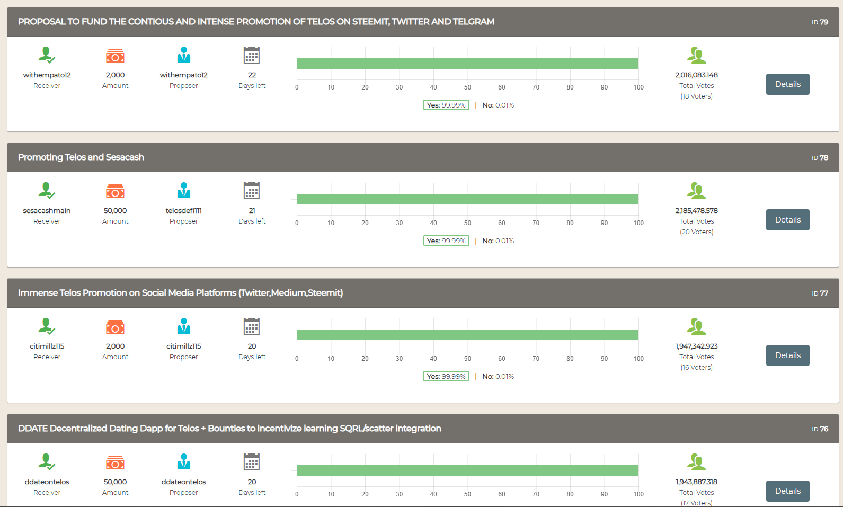Screen dimensions: 843x507
Task: Click green vote bar in Sesacash proposal
Action: [x=467, y=199]
